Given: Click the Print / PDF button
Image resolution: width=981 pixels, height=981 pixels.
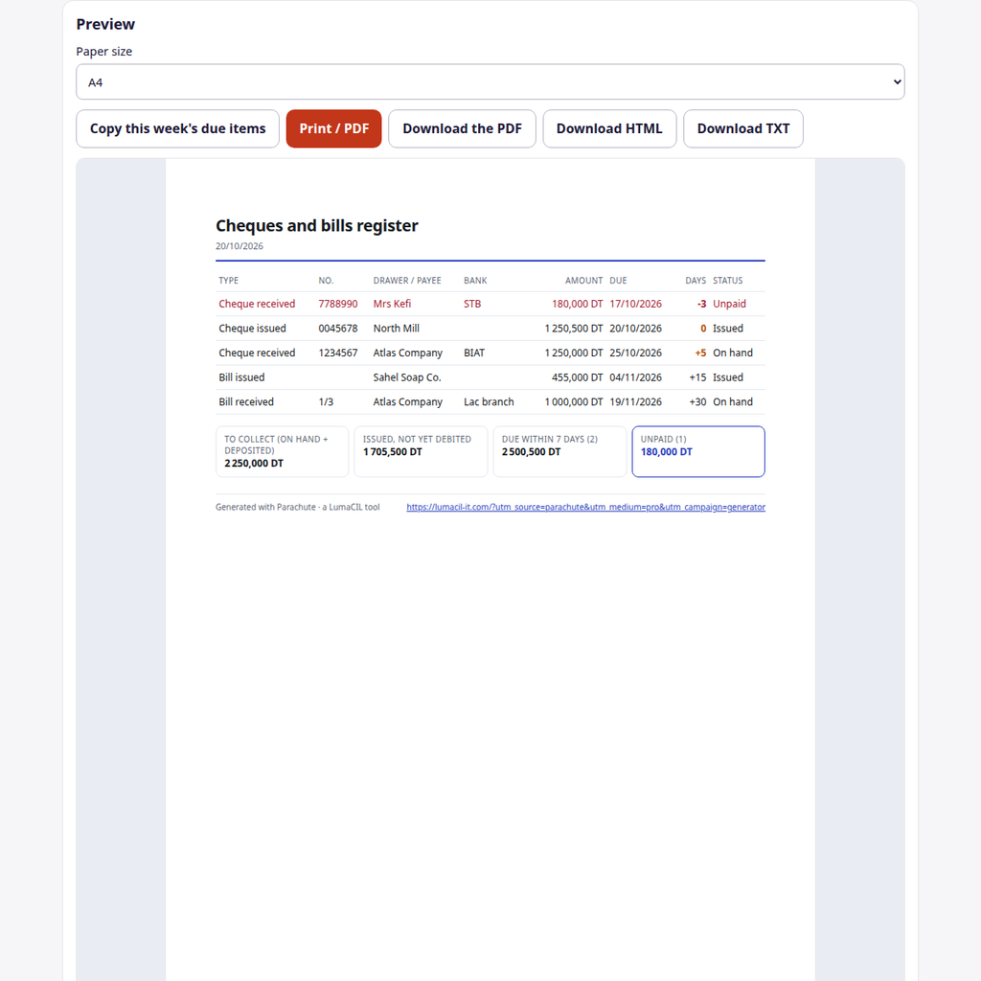Looking at the screenshot, I should pos(334,129).
